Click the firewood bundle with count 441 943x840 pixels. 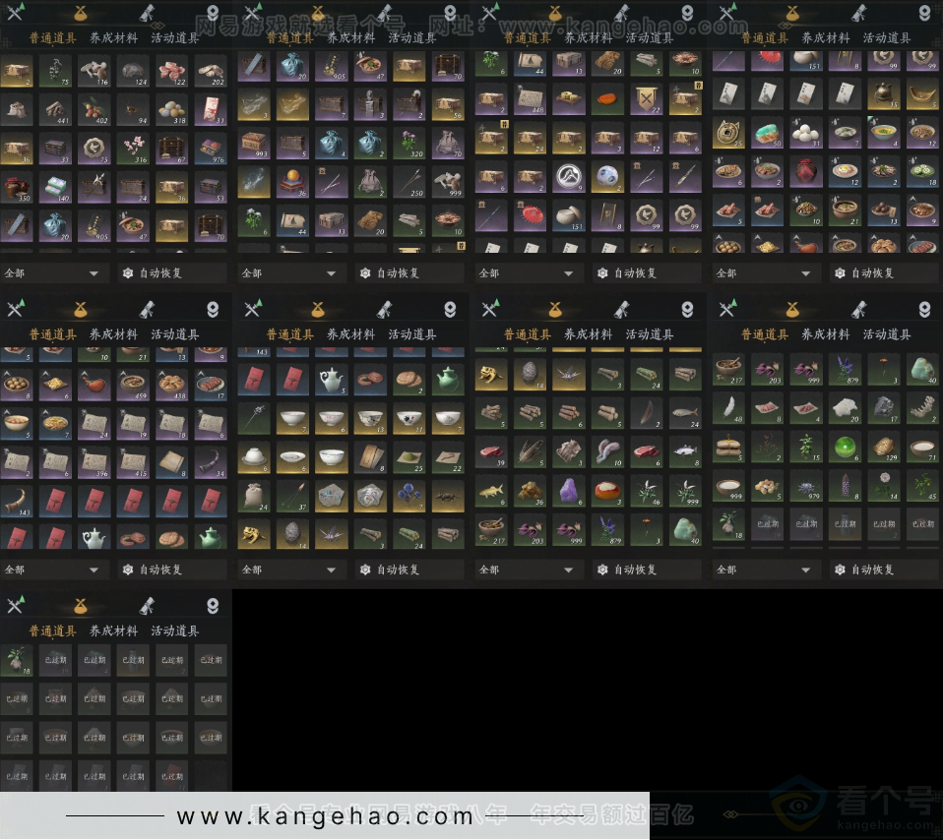coord(55,110)
